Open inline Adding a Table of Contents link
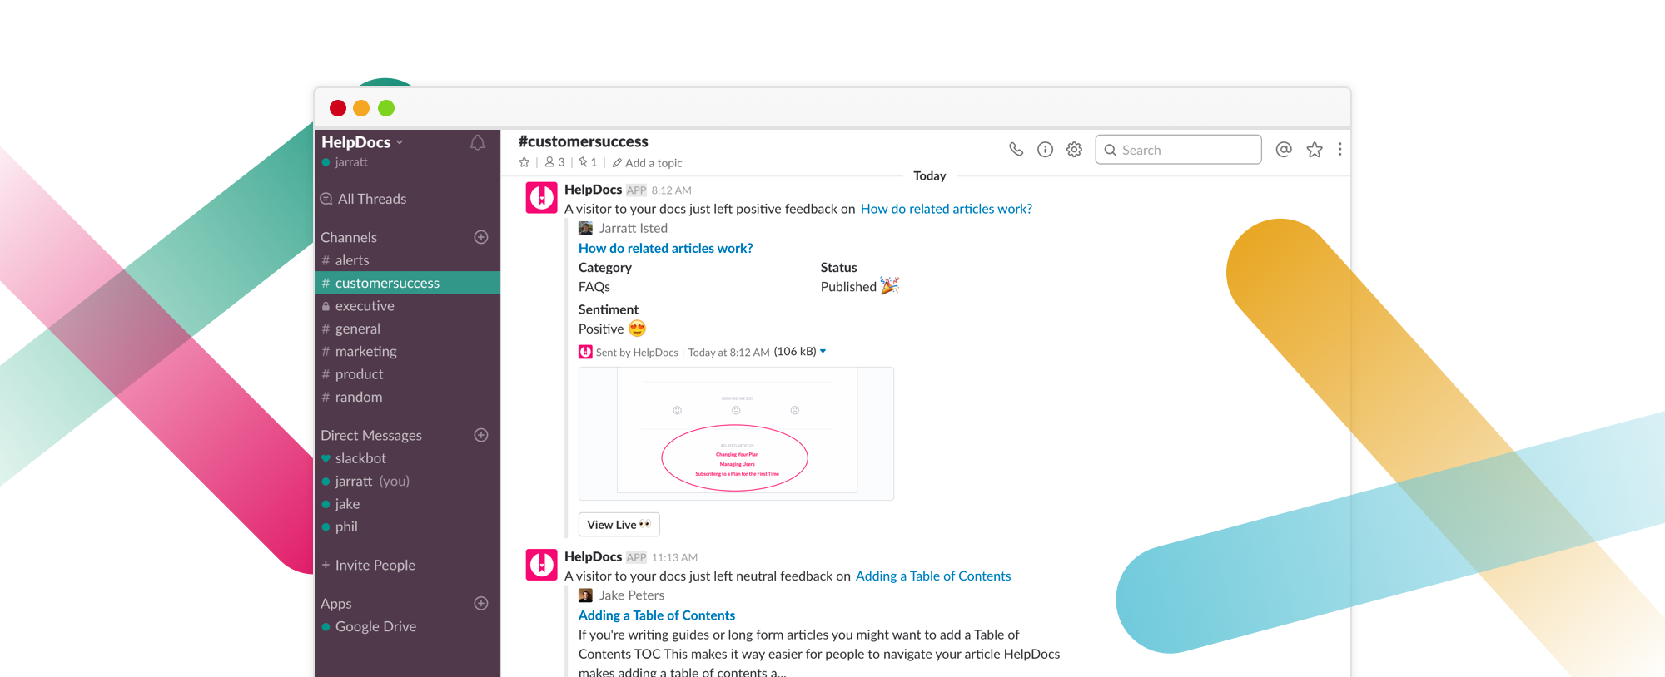 933,576
